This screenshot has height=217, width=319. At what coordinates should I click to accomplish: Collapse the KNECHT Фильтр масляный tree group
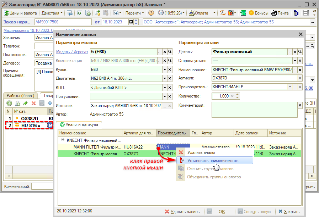click(x=63, y=140)
